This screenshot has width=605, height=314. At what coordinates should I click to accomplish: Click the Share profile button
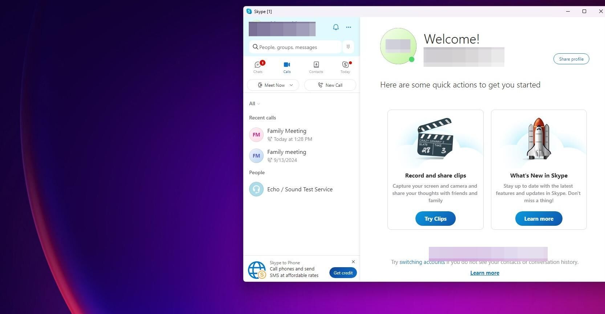pos(571,59)
